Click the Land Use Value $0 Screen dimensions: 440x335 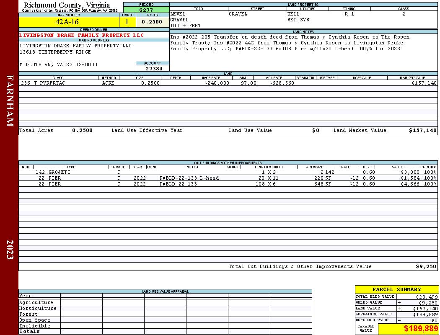(x=316, y=130)
